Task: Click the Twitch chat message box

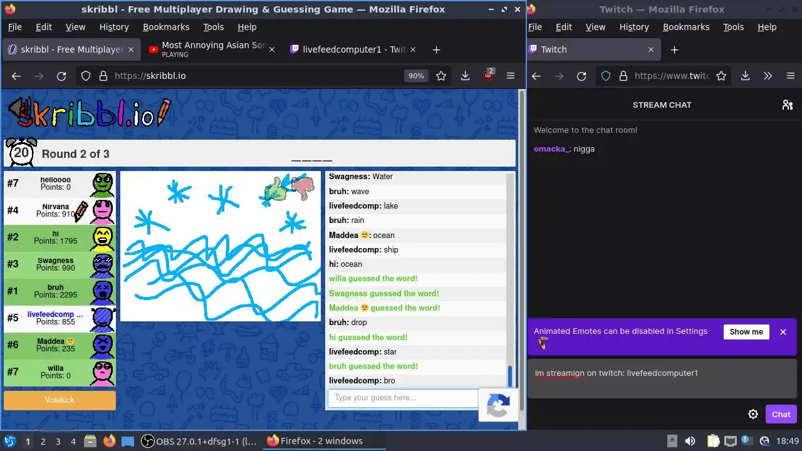Action: click(x=662, y=379)
